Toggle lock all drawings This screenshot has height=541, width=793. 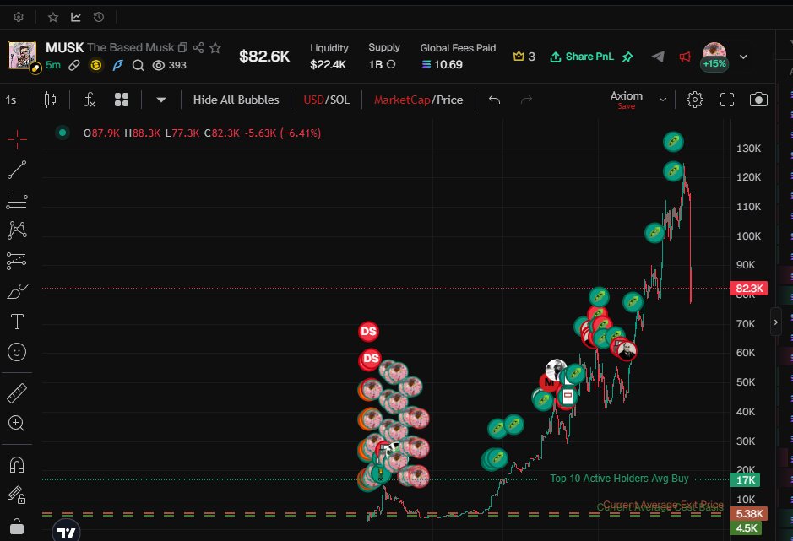(17, 527)
